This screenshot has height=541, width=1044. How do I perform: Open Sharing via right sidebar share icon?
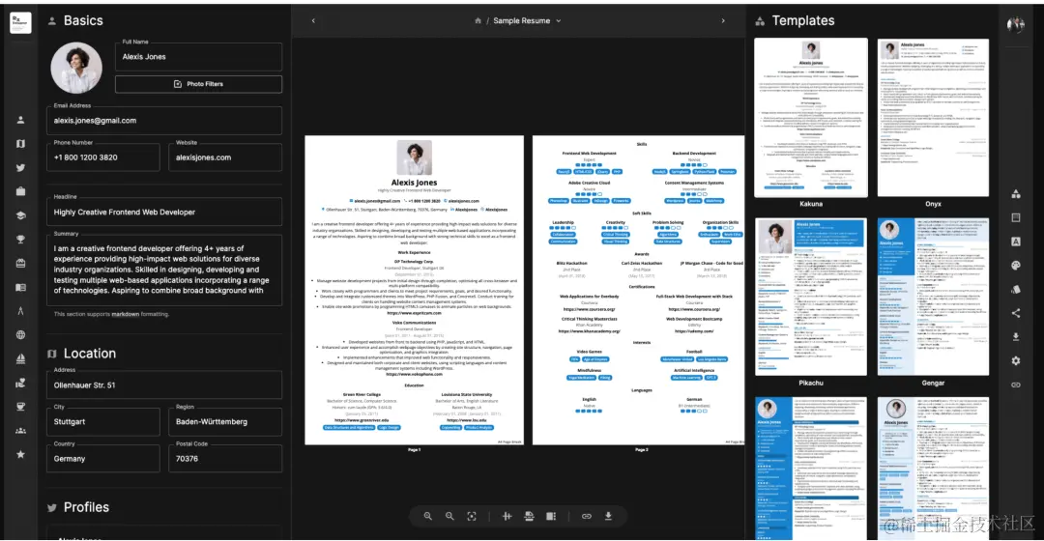pyautogui.click(x=1015, y=313)
